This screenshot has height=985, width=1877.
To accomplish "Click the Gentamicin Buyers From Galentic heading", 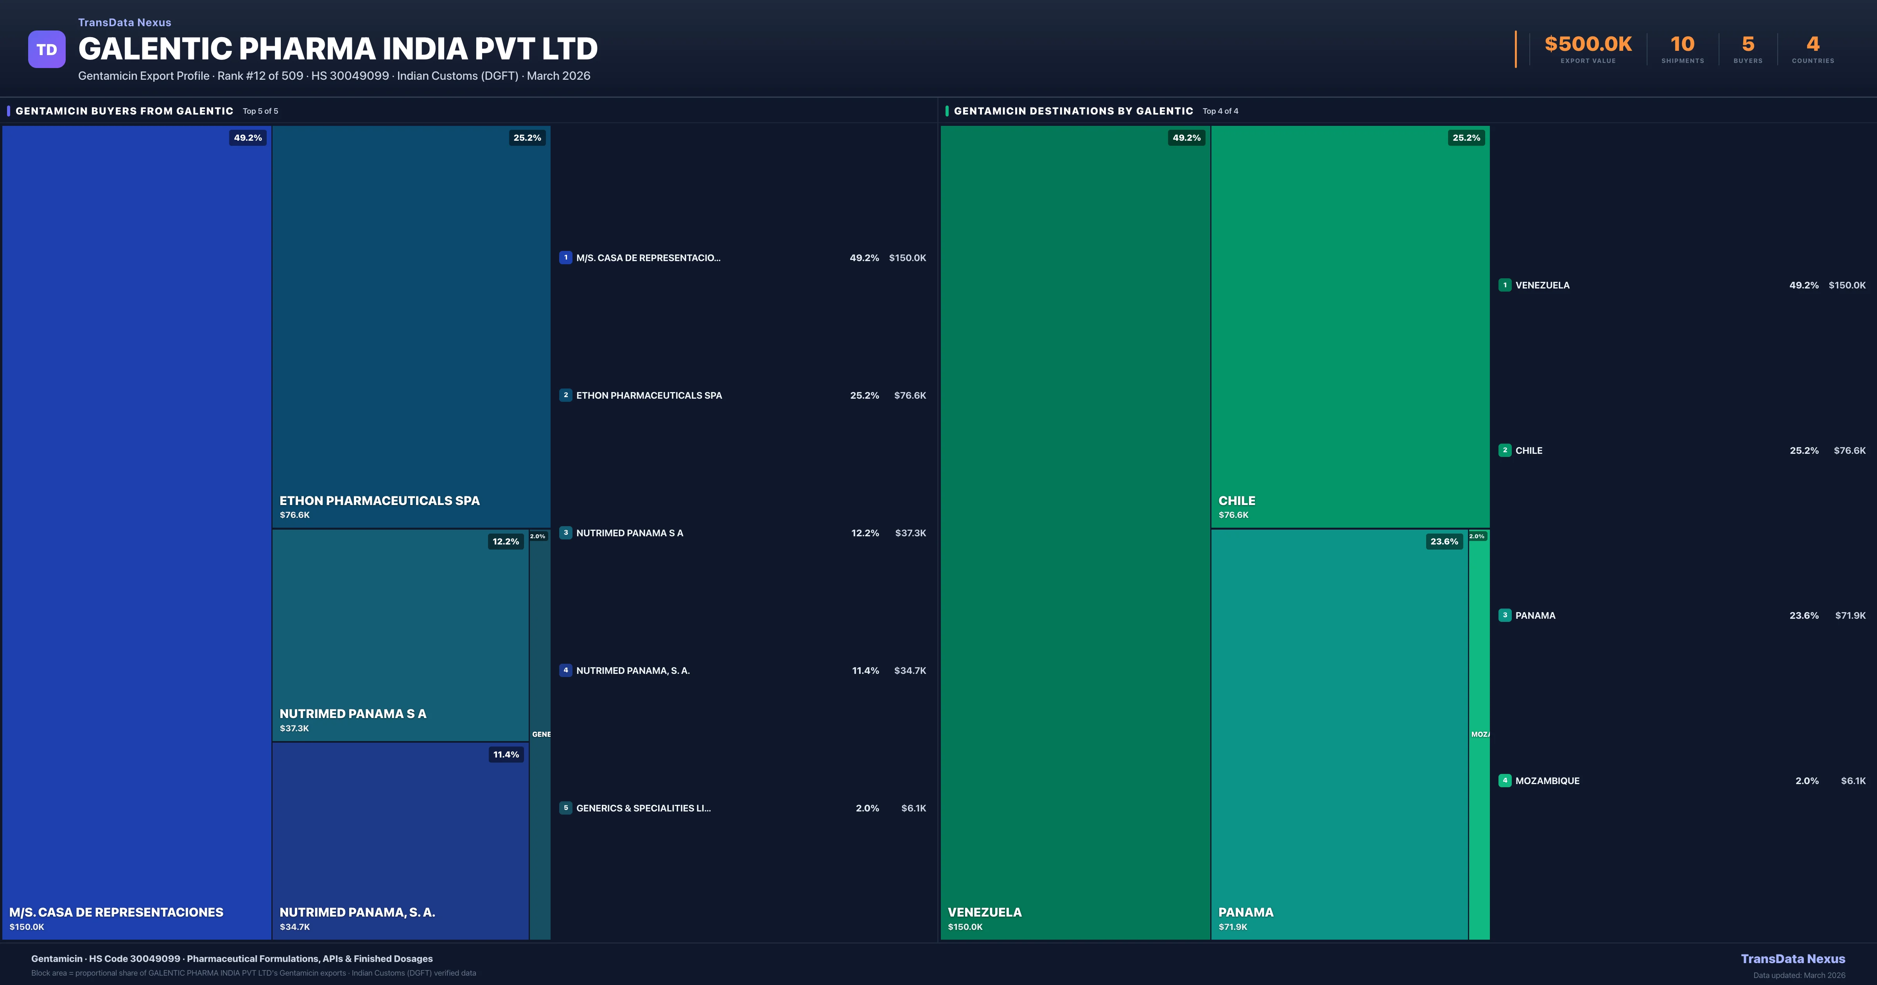I will click(125, 111).
